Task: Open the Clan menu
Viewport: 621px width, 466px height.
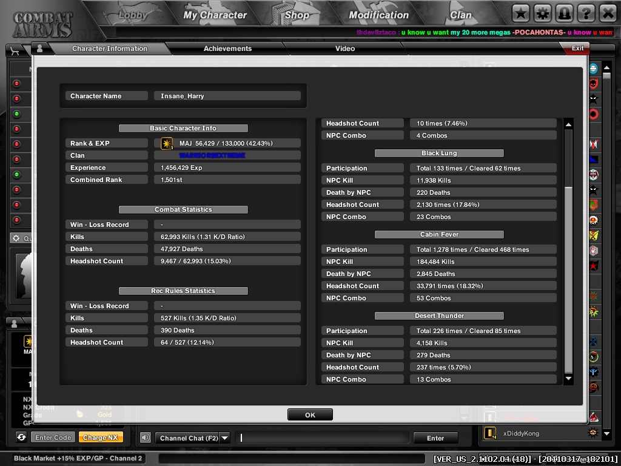Action: (461, 15)
